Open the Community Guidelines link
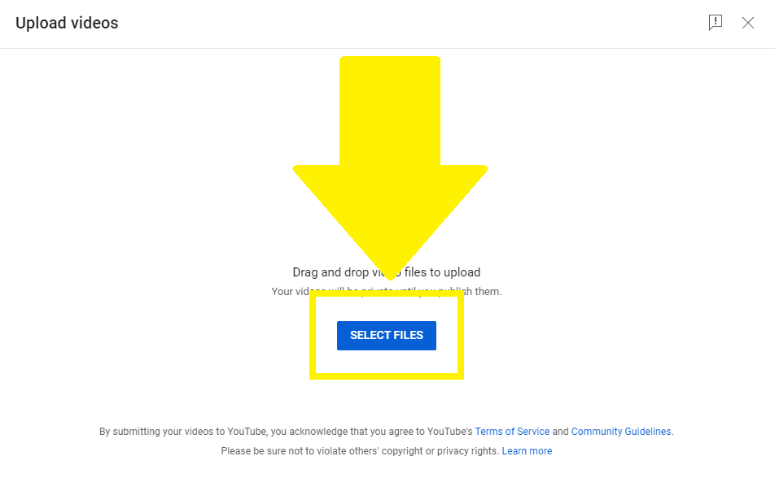This screenshot has width=775, height=478. pyautogui.click(x=621, y=431)
